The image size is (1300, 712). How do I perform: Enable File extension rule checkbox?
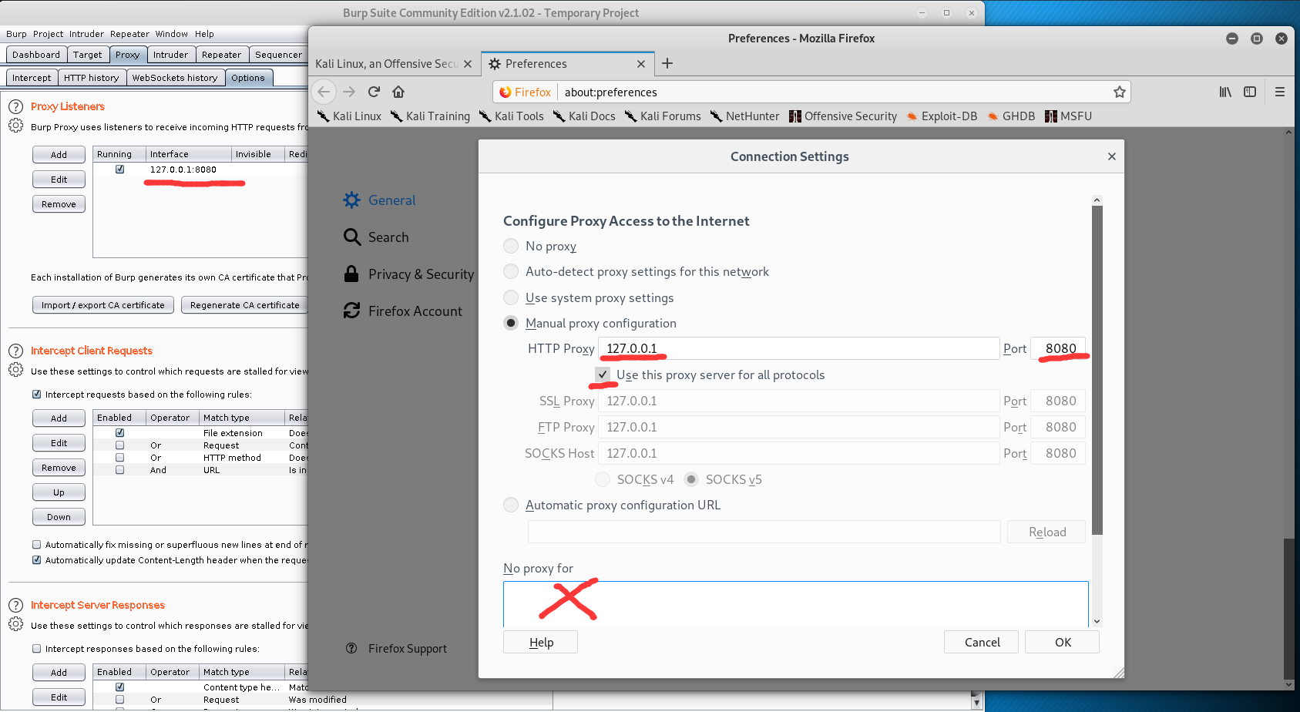[120, 433]
